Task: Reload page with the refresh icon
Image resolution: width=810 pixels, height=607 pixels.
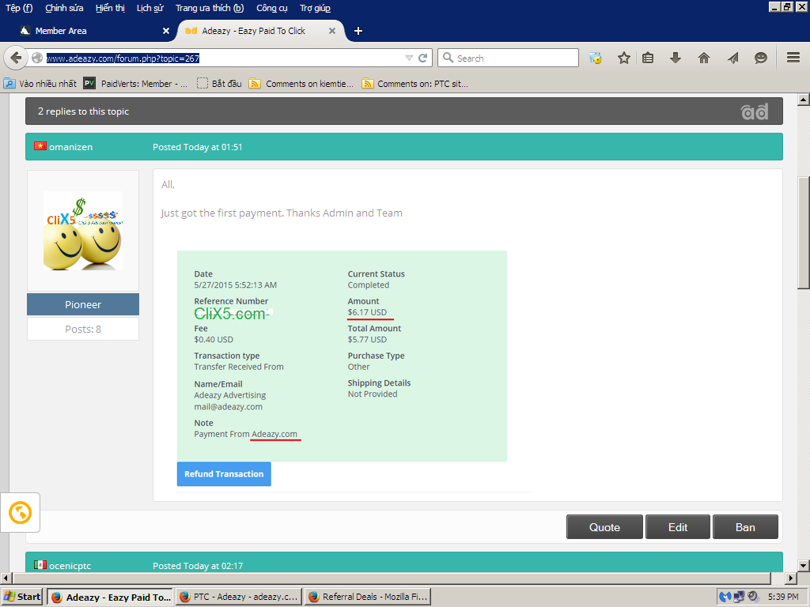Action: pyautogui.click(x=422, y=58)
